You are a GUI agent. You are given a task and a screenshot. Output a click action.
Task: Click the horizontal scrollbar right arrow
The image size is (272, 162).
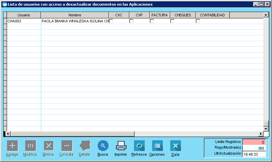click(x=261, y=134)
